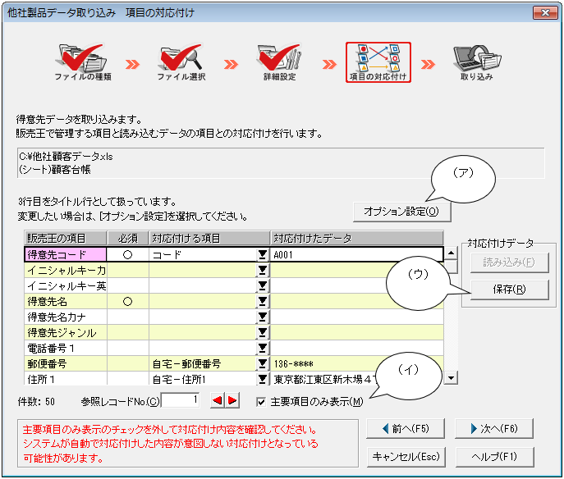Click 保存(R) button
This screenshot has width=564, height=479.
pyautogui.click(x=509, y=290)
